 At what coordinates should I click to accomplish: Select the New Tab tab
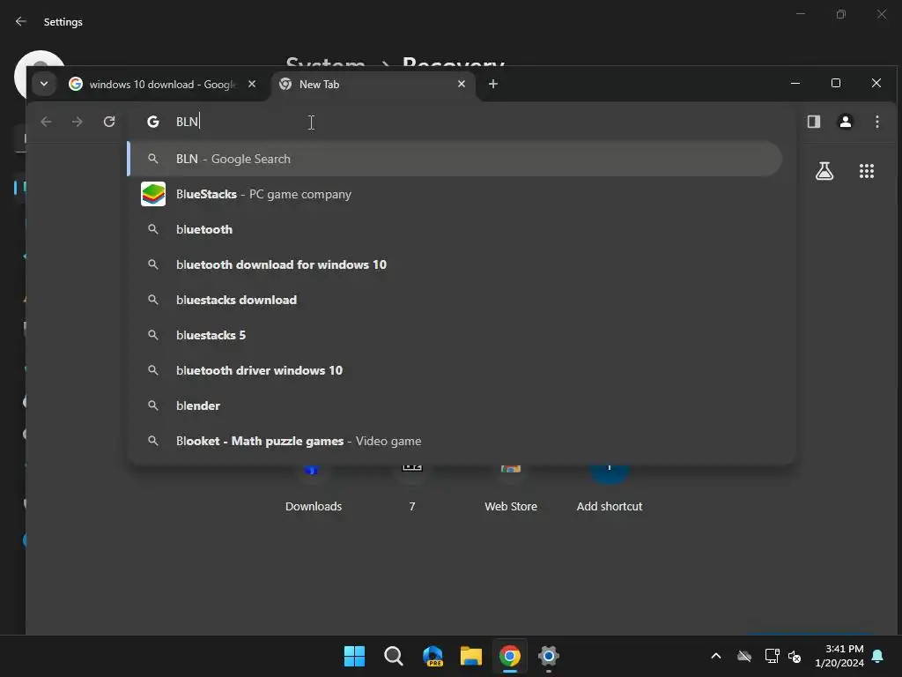pos(373,85)
